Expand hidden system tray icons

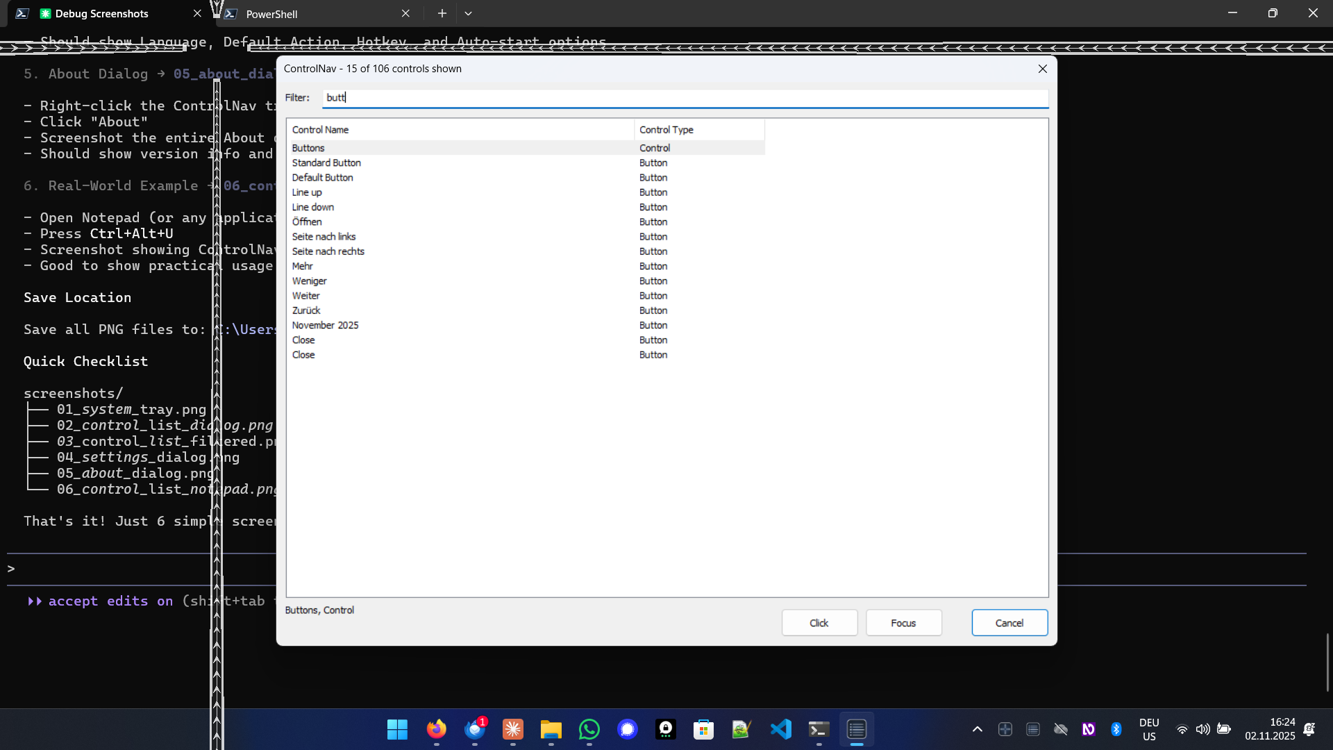pos(977,730)
